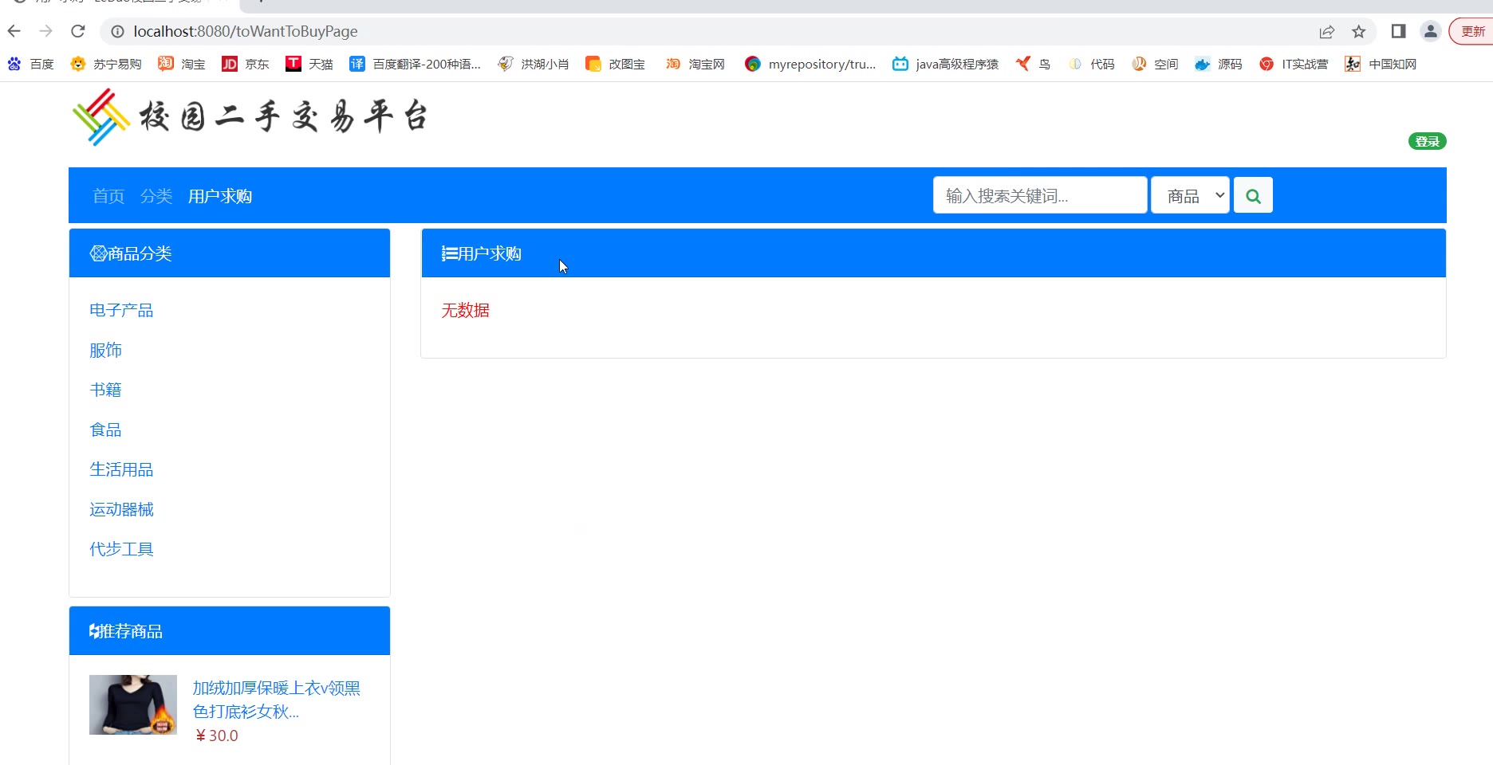Open the 书籍 category
The image size is (1493, 765).
105,390
